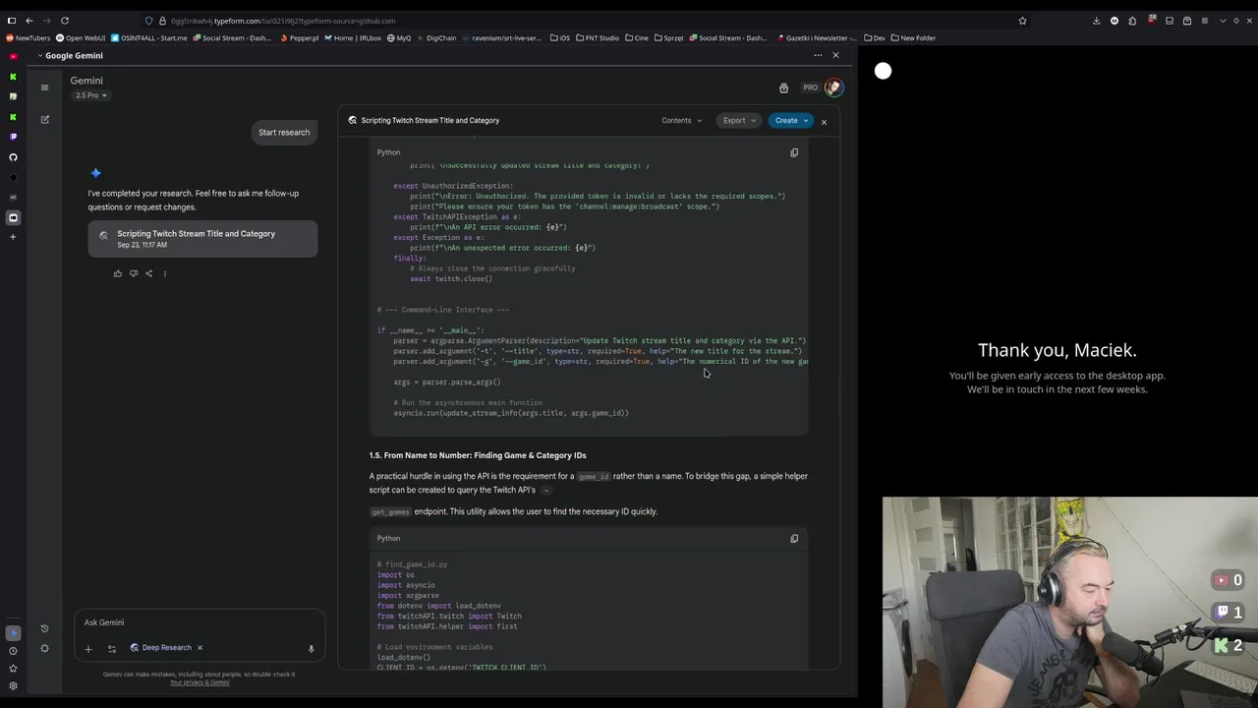Click the thumbs down bad response icon

pyautogui.click(x=134, y=273)
